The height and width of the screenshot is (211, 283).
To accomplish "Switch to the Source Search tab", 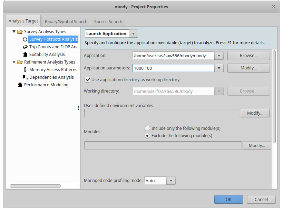I will 108,21.
